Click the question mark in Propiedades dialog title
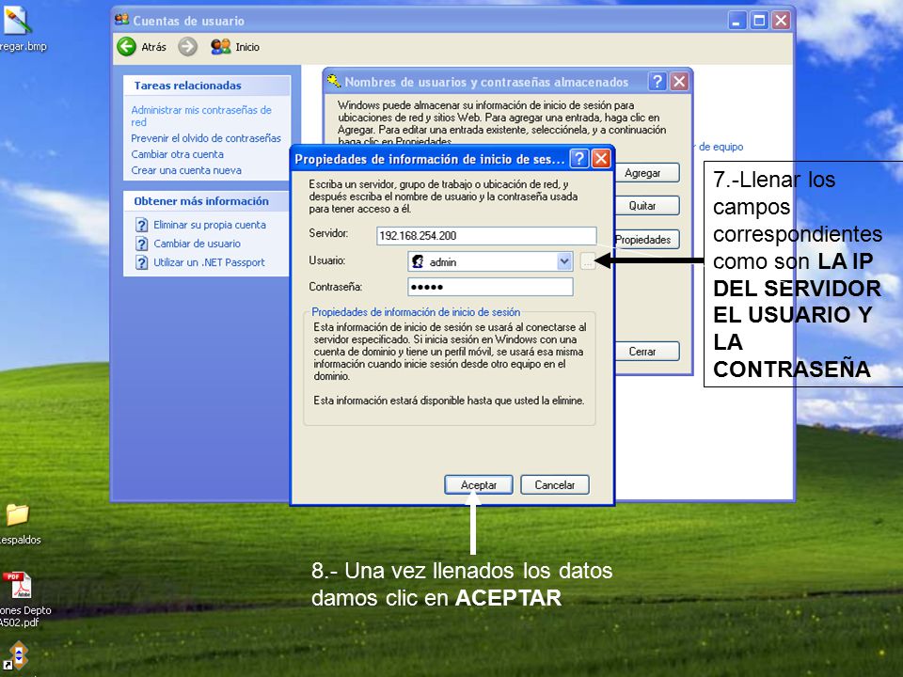Image resolution: width=903 pixels, height=677 pixels. point(579,158)
